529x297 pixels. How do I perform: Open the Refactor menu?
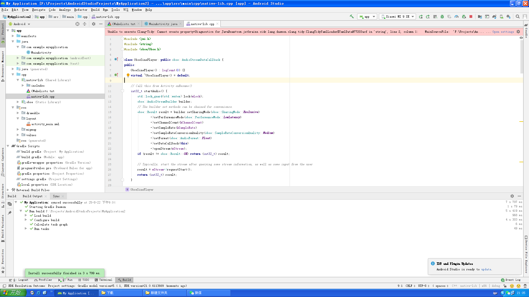[x=80, y=10]
